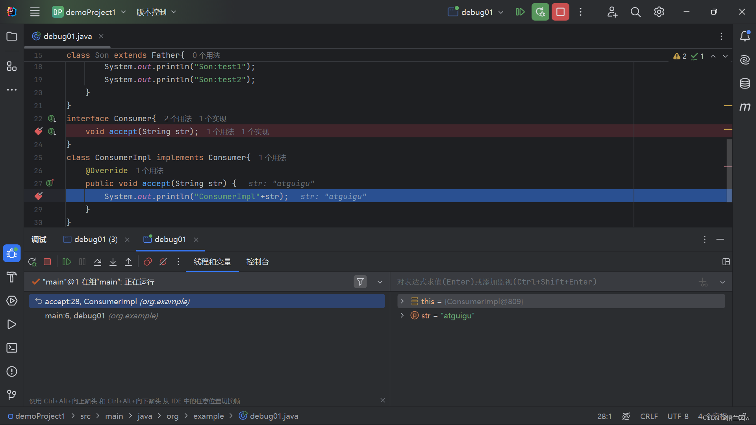Select main:6, debug01 stack frame
756x425 pixels.
point(207,316)
